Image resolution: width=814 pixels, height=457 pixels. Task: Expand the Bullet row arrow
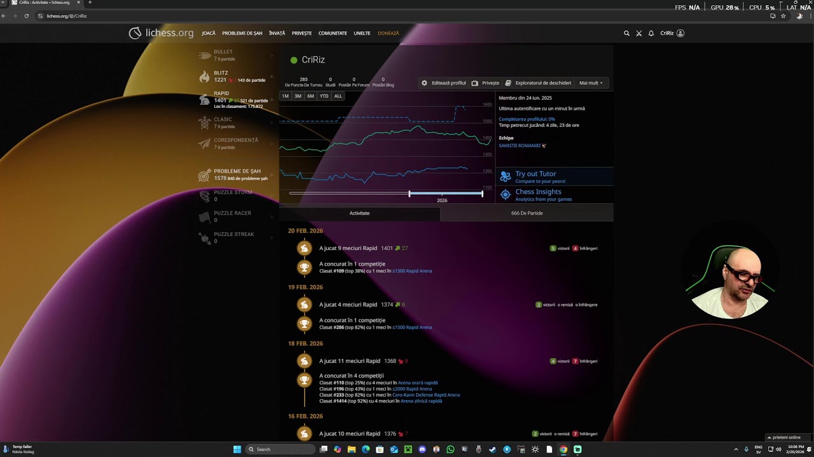tap(272, 55)
